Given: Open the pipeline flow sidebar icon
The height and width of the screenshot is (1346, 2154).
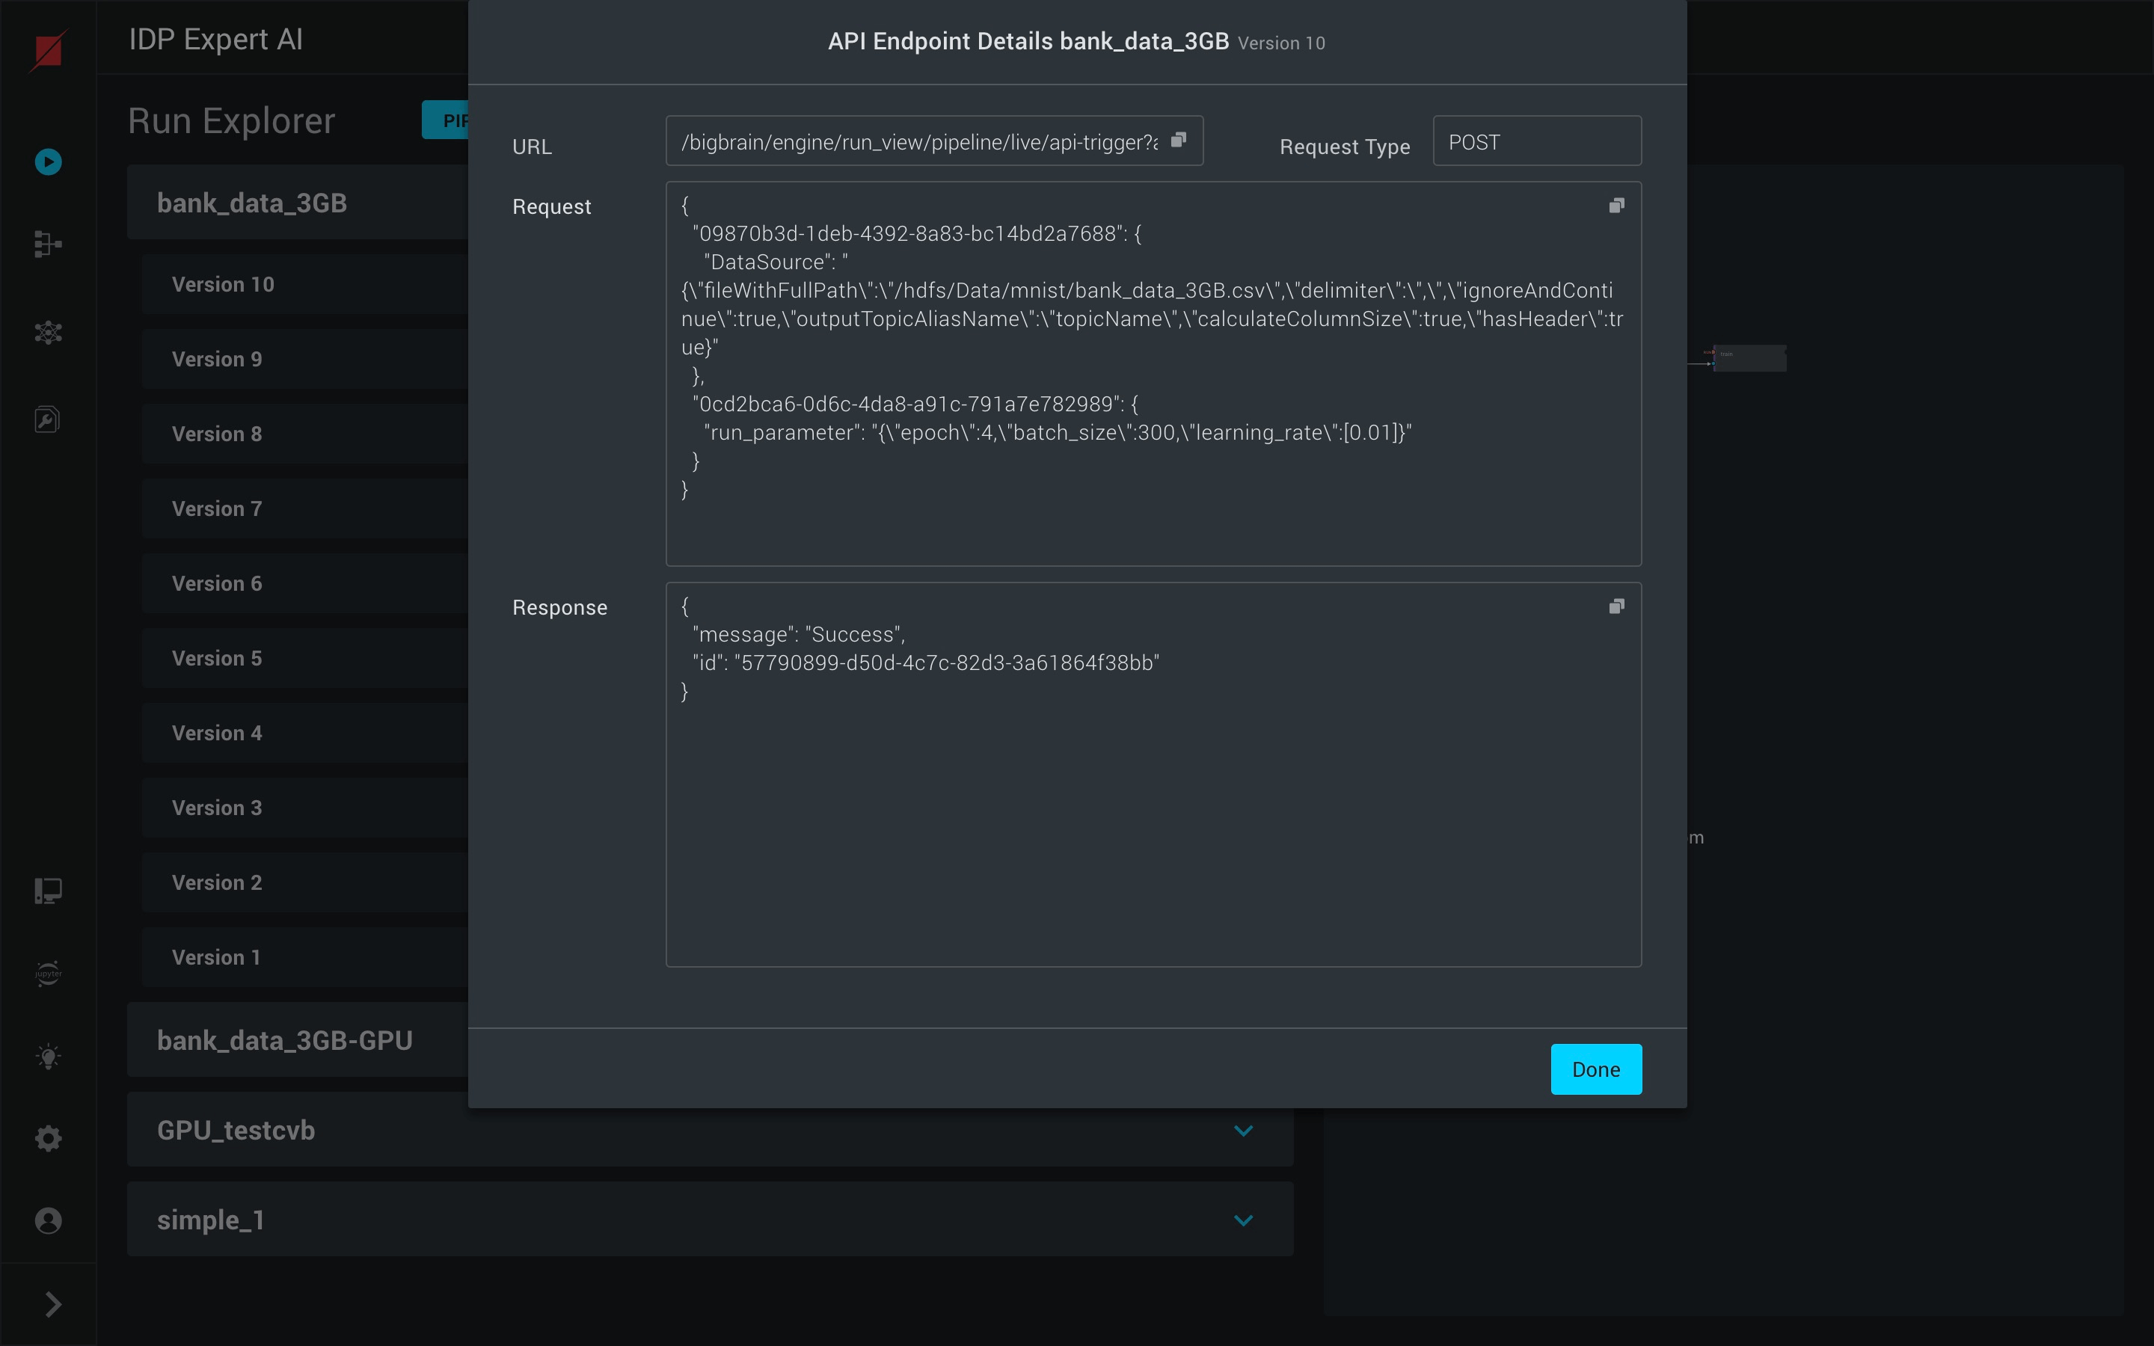Looking at the screenshot, I should pos(48,244).
